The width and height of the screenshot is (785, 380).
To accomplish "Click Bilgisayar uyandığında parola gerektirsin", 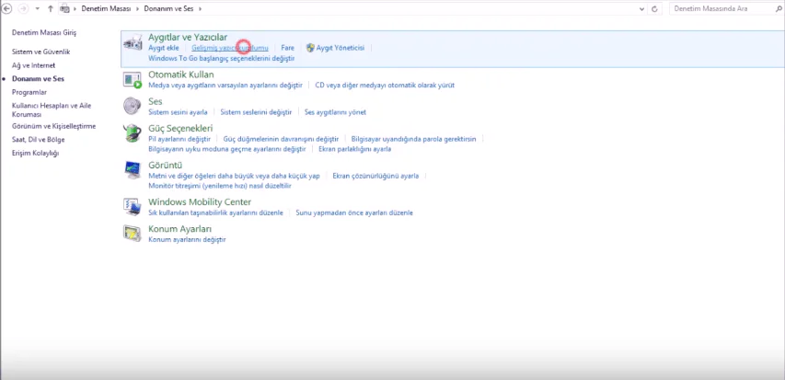I will (x=413, y=139).
